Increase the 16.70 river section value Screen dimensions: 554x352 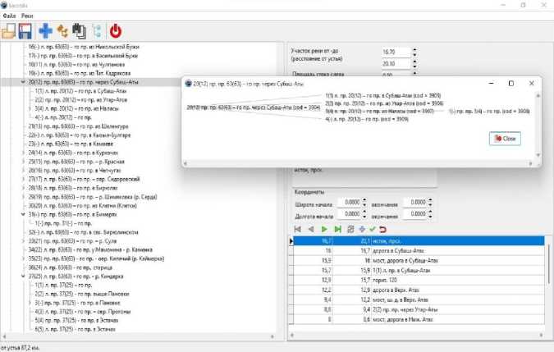coord(414,50)
